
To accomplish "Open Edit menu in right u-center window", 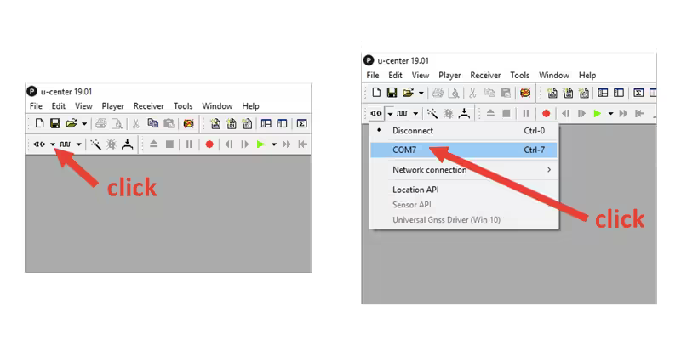I will [x=395, y=75].
